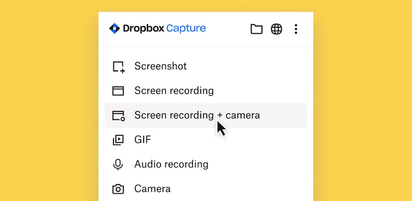Open the three-dot more options menu
Screen dimensions: 412x201
pos(296,29)
